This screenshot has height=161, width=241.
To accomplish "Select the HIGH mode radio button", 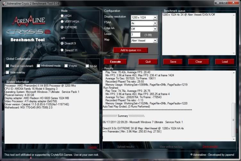I will click(x=62, y=16).
